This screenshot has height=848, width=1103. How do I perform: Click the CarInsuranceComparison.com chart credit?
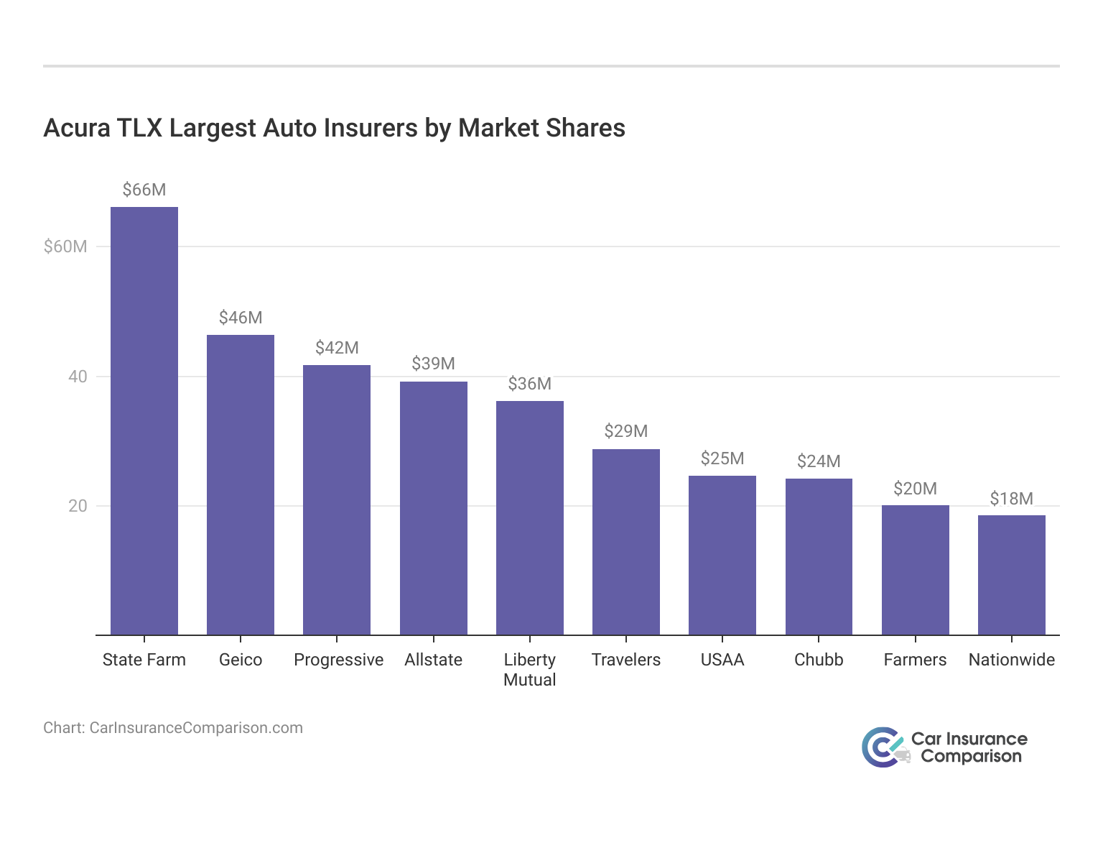point(173,728)
